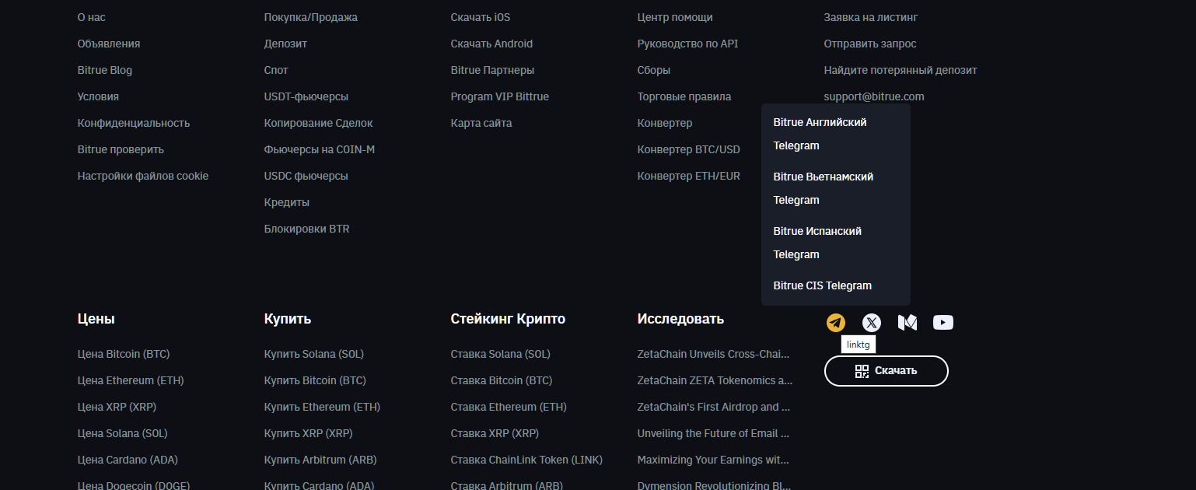The image size is (1196, 490).
Task: Open the X (Twitter) social icon
Action: [872, 323]
